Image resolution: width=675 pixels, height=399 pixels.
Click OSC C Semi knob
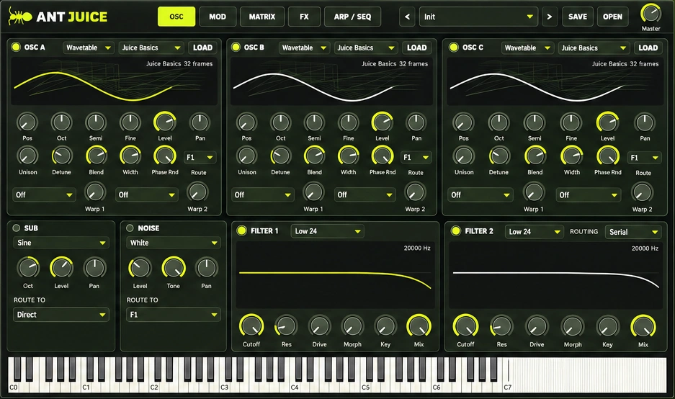535,122
